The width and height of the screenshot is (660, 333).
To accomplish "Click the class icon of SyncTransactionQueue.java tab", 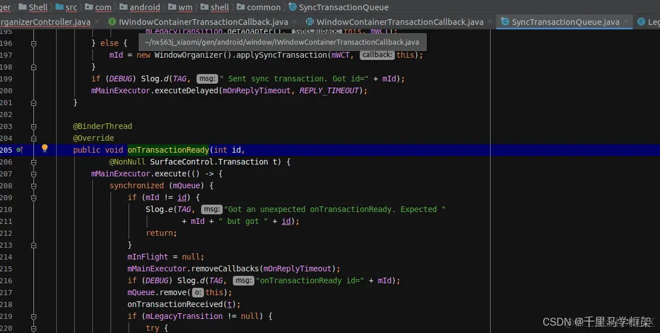I will (505, 21).
